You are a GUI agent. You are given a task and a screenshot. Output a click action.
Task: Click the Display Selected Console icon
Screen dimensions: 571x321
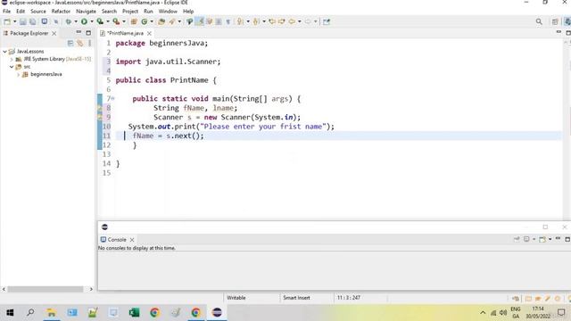[x=527, y=239]
